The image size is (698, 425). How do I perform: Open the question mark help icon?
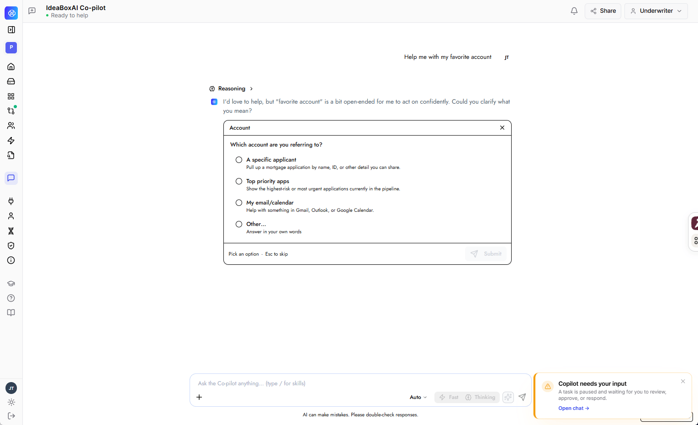point(11,298)
